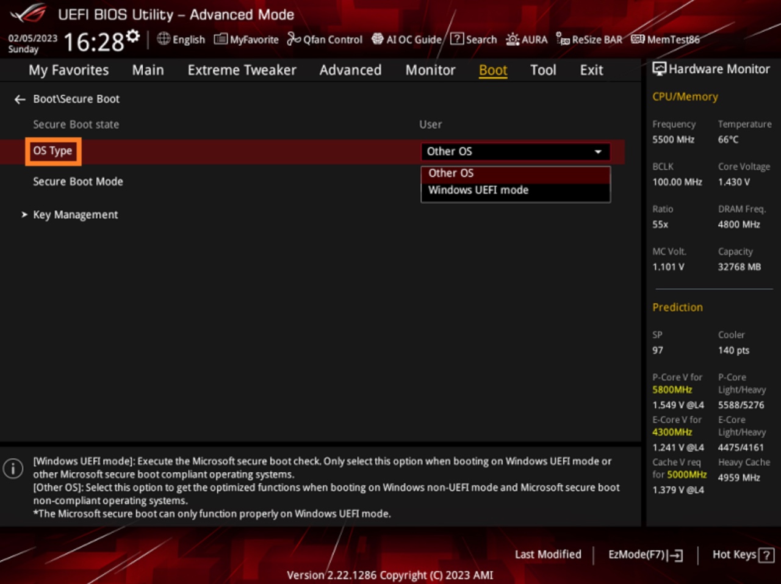Switch to the Exit tab

click(591, 70)
